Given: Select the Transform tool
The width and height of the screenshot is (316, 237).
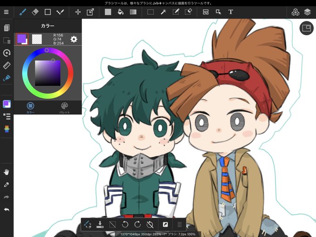Looking at the screenshot, I should click(x=90, y=12).
